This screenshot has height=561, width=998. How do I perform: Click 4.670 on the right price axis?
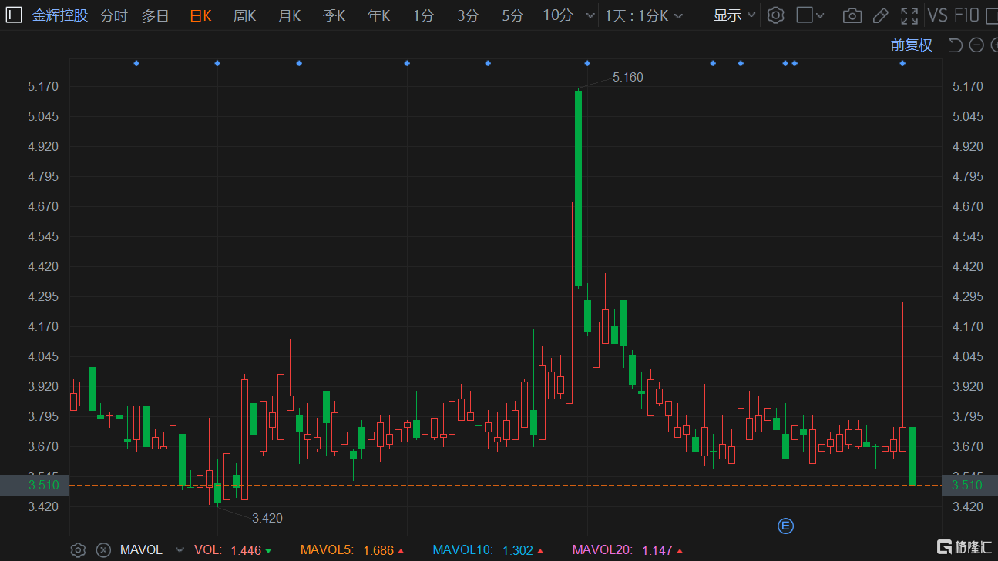(968, 206)
